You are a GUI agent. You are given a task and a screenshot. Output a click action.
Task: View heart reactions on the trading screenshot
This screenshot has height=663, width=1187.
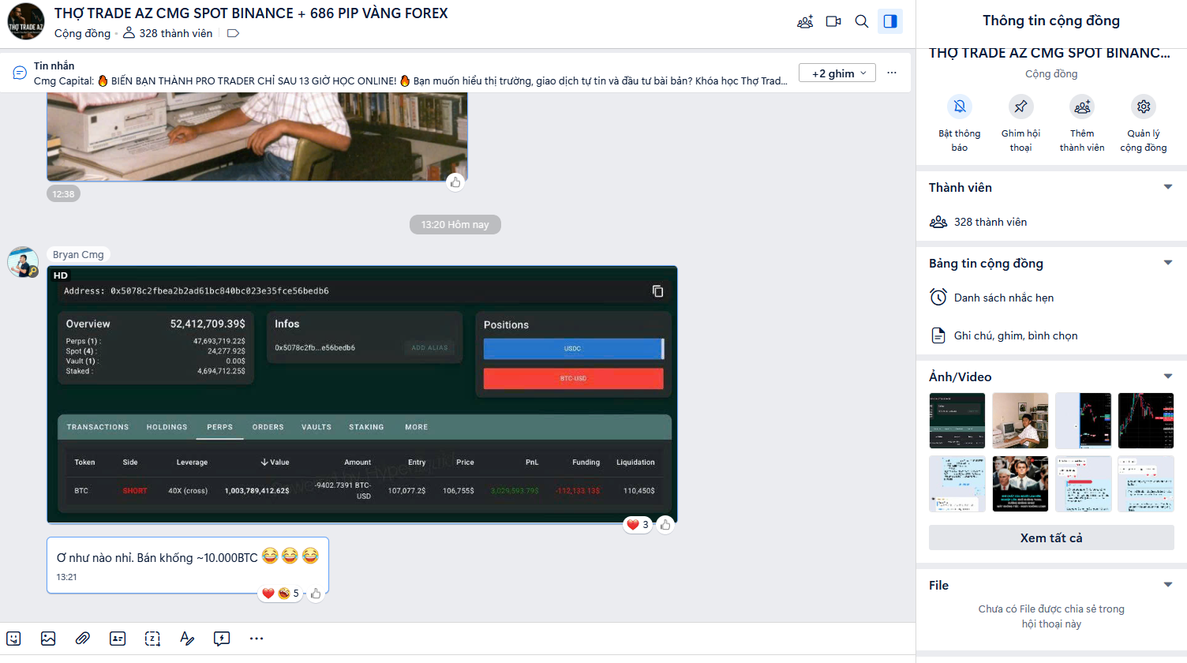(x=638, y=524)
